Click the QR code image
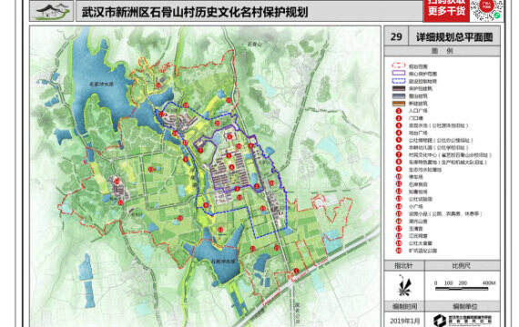Image resolution: width=519 pixels, height=327 pixels. point(486,11)
